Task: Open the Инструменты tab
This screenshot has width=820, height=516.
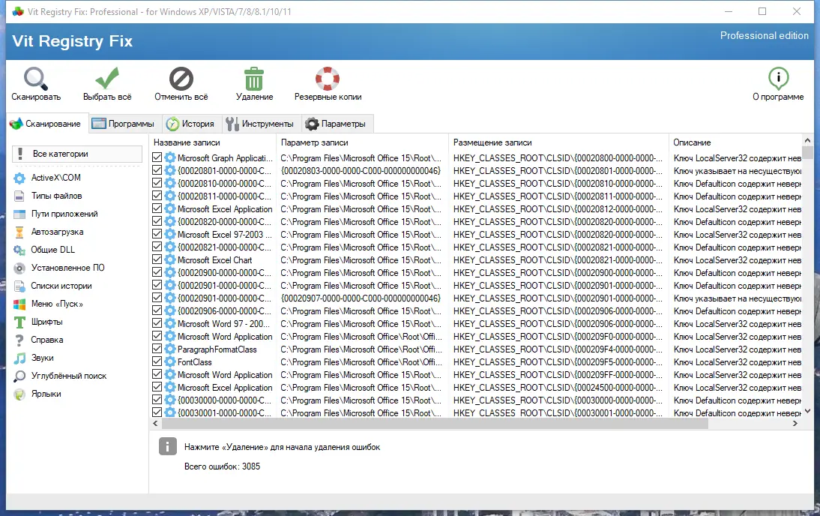Action: 260,124
